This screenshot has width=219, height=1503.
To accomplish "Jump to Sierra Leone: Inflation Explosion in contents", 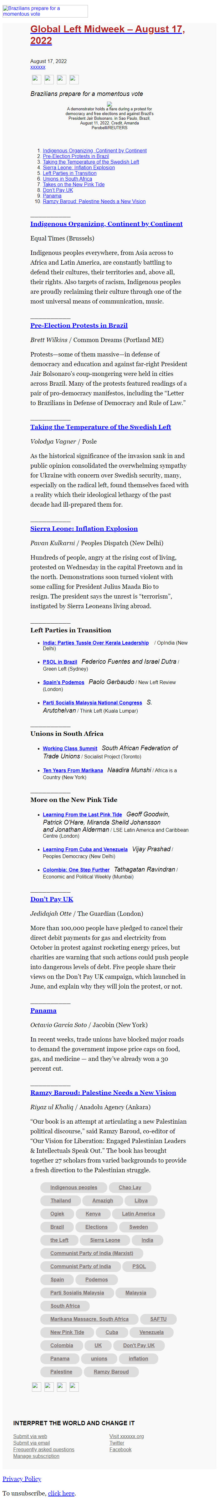I will 79,167.
